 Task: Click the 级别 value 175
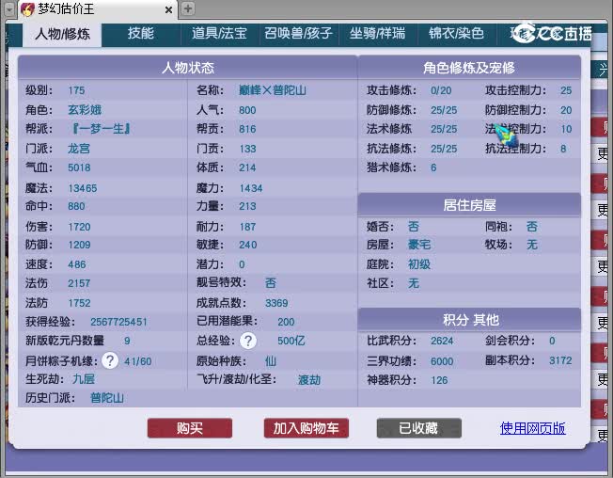click(x=76, y=90)
